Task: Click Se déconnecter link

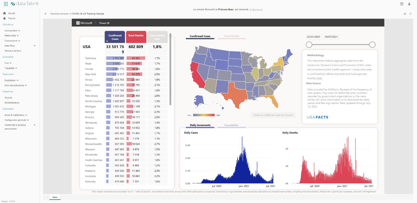Action: tap(256, 10)
